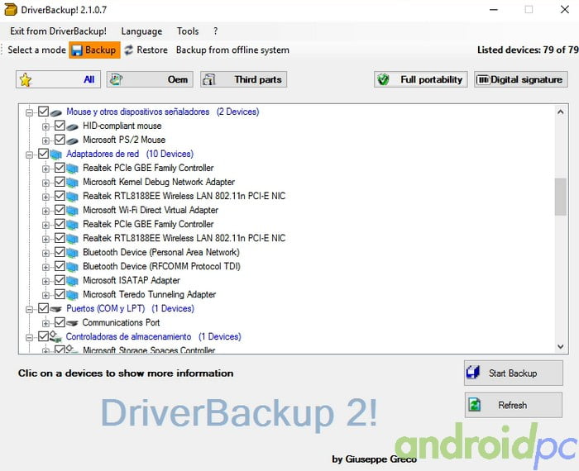Collapse the Puertos (COM y LPT) node

[29, 309]
